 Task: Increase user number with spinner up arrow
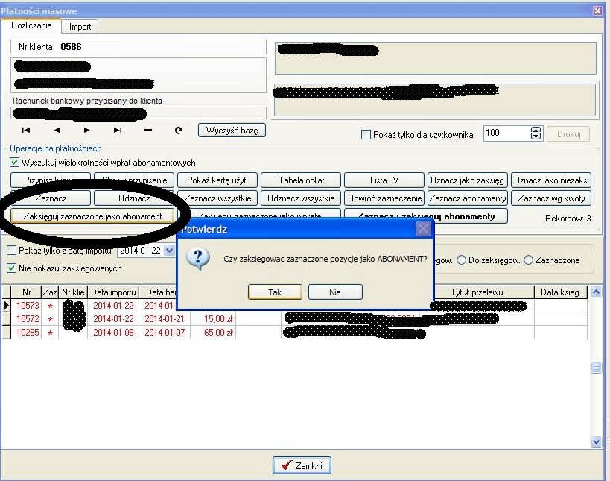(535, 131)
